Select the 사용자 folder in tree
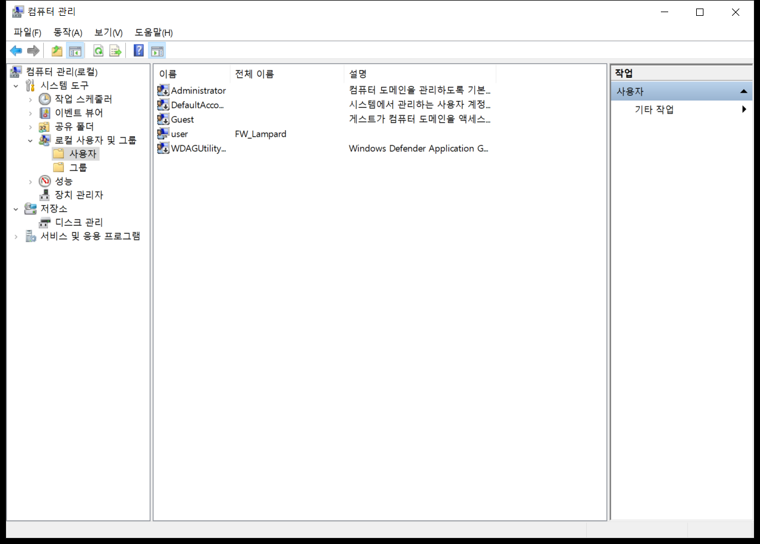Screen dimensions: 760x544 pyautogui.click(x=83, y=154)
